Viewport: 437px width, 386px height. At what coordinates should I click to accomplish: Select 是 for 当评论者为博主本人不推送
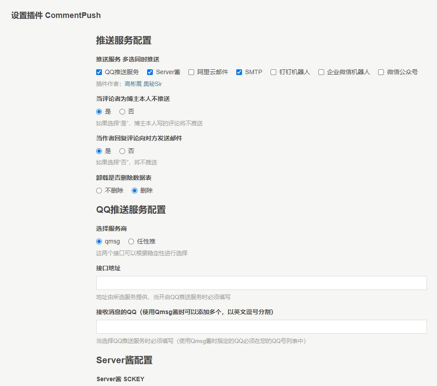pos(99,111)
